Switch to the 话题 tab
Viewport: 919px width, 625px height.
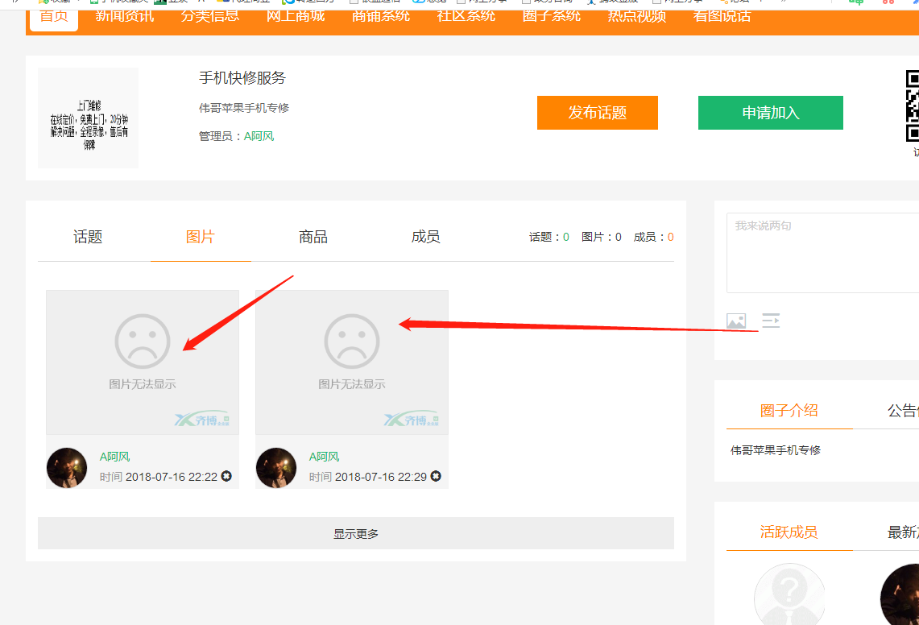pos(88,237)
